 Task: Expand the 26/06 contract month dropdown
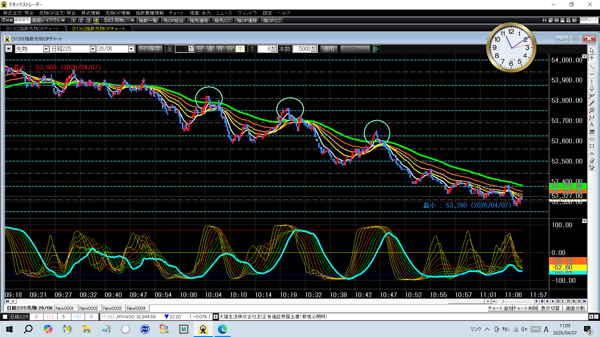131,49
